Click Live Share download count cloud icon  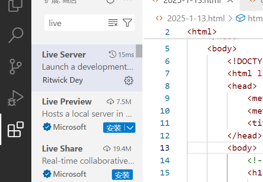pyautogui.click(x=107, y=148)
